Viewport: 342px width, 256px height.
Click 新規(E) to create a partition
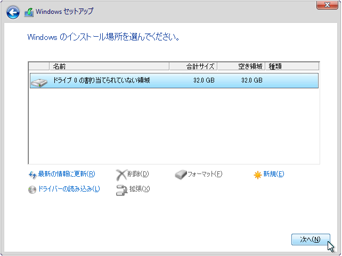[273, 174]
